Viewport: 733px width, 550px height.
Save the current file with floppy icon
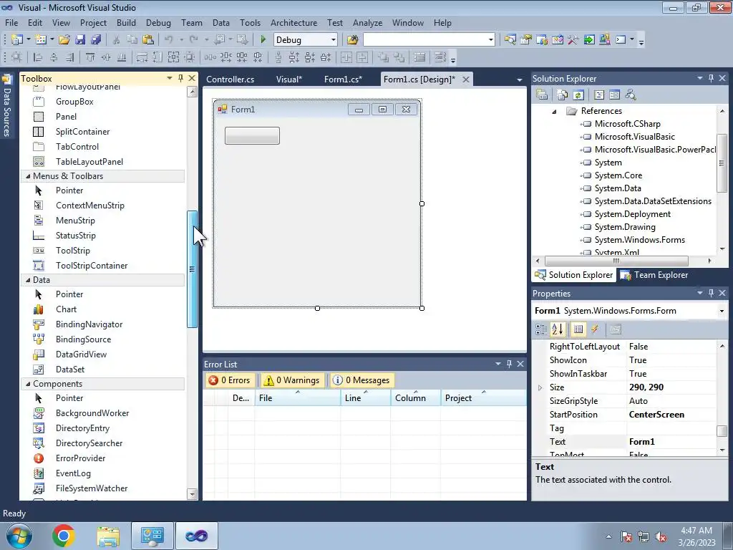(x=80, y=40)
